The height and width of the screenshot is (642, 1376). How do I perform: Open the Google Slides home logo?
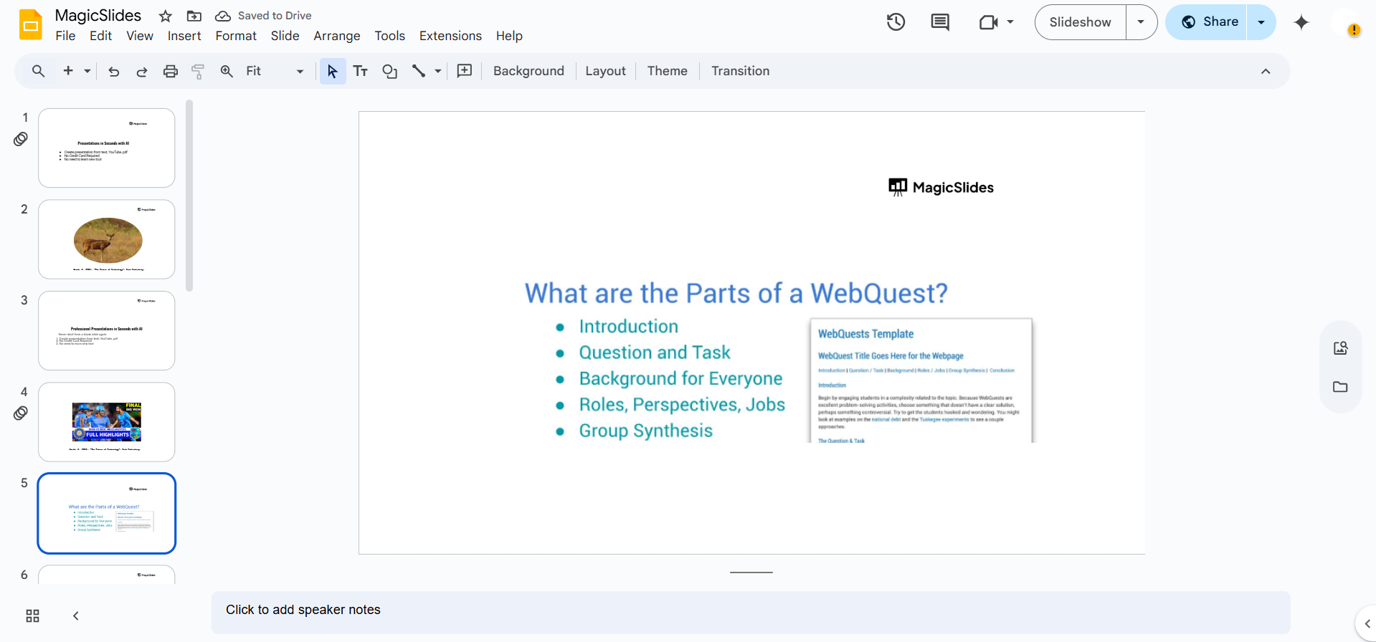(31, 25)
